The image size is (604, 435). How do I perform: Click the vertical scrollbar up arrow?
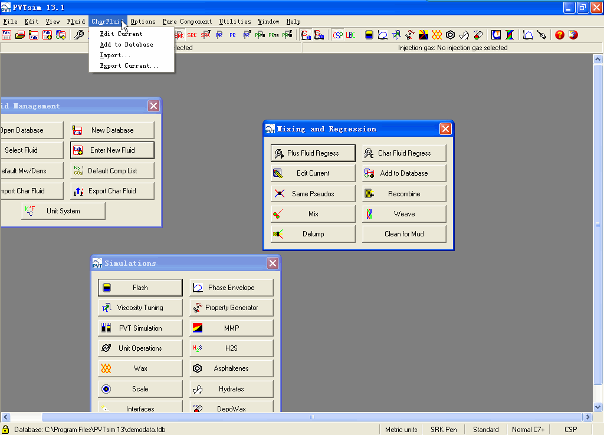click(x=598, y=59)
